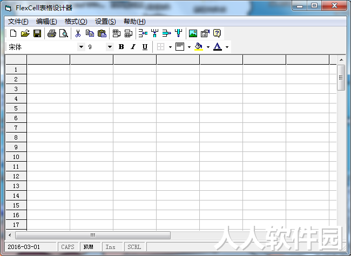Open borders dropdown arrow
The height and width of the screenshot is (256, 351).
point(170,47)
